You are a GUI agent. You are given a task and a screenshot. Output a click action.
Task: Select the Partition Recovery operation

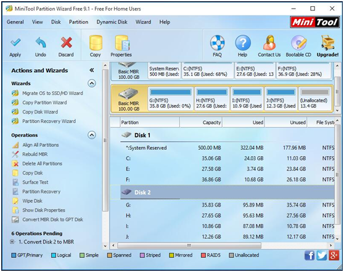pos(41,192)
